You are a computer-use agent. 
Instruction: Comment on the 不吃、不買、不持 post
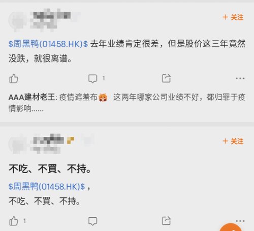93,221
